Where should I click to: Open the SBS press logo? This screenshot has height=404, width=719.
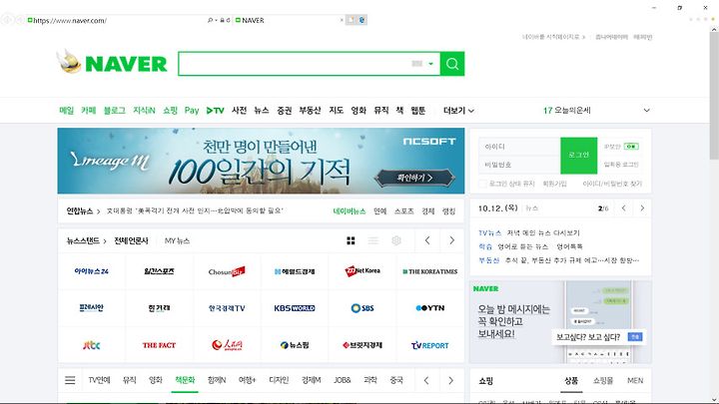tap(362, 308)
